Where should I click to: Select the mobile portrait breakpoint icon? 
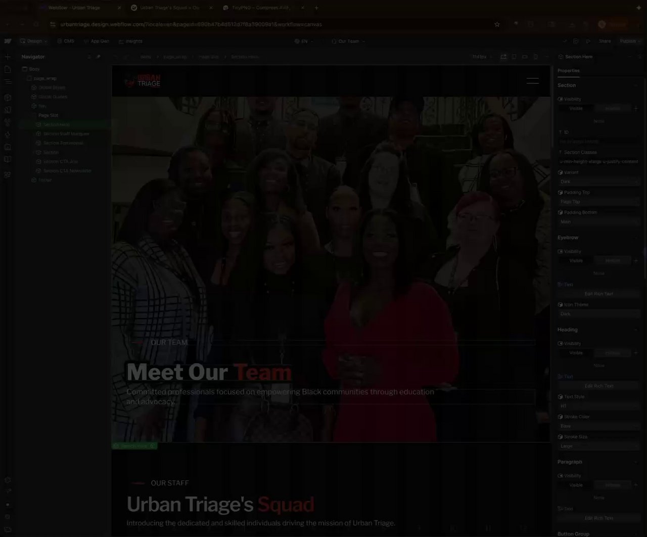(536, 57)
